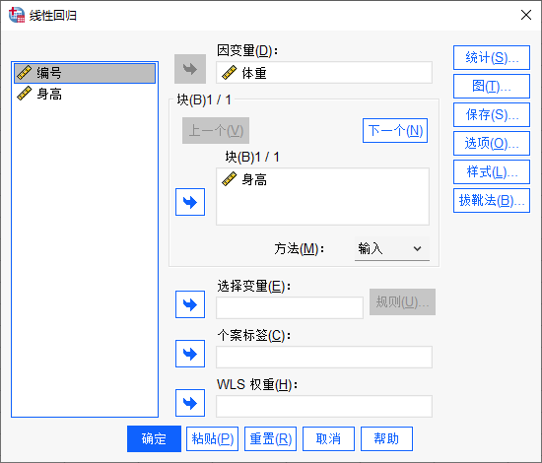The height and width of the screenshot is (463, 542).
Task: Close the 线性回归 dialog
Action: point(526,15)
